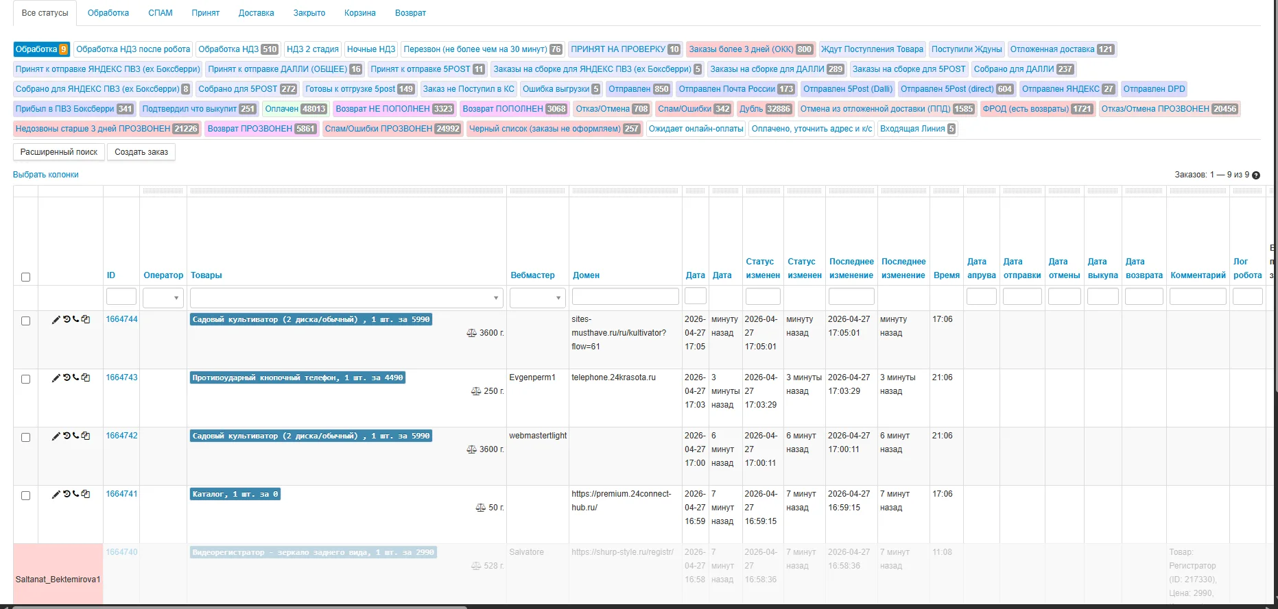This screenshot has height=609, width=1278.
Task: Select the Обработка НДЗ status filter
Action: (x=238, y=49)
